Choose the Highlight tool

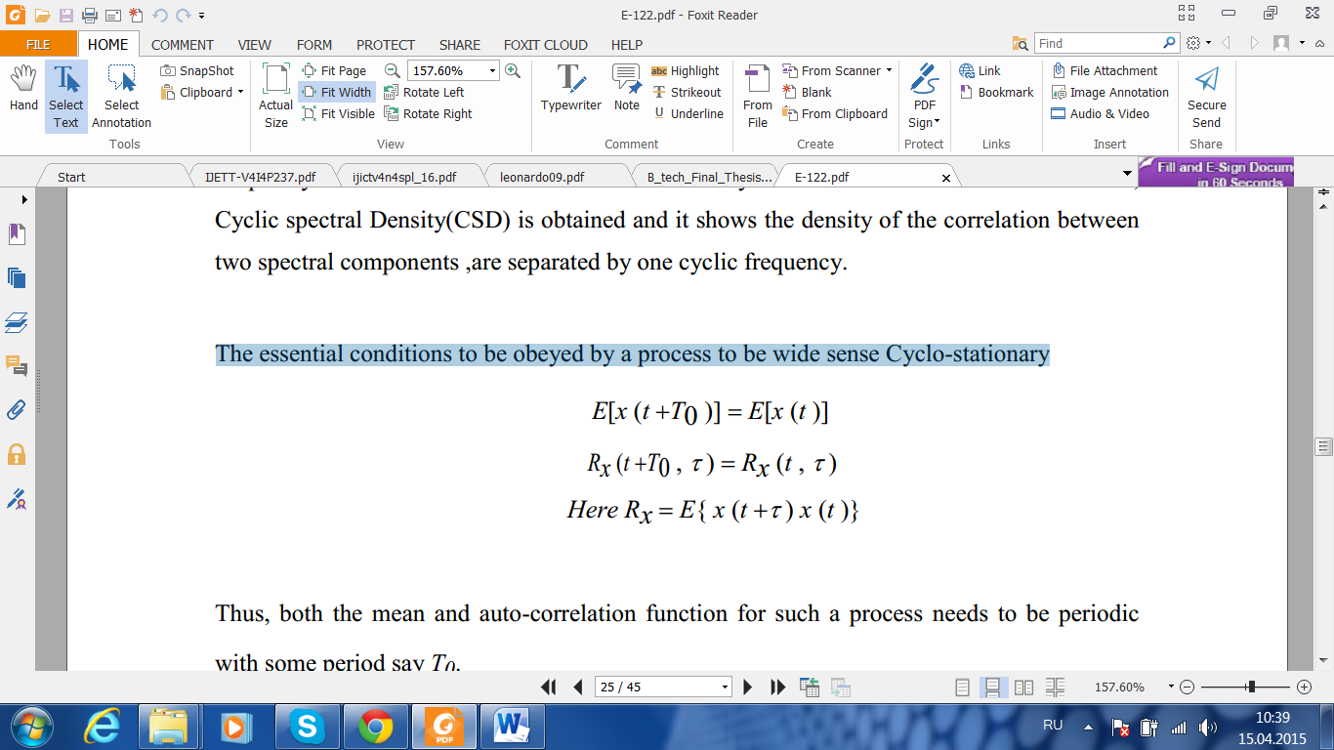click(x=685, y=70)
